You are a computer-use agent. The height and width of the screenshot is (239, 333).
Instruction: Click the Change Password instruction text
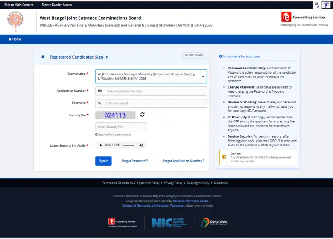260,91
